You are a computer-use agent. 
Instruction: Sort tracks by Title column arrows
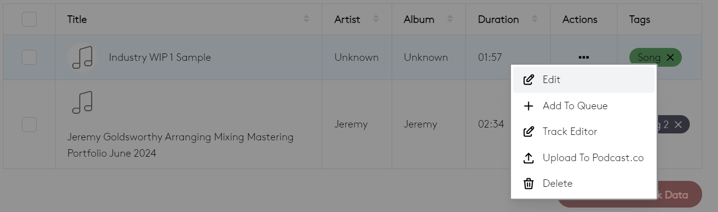click(x=307, y=19)
